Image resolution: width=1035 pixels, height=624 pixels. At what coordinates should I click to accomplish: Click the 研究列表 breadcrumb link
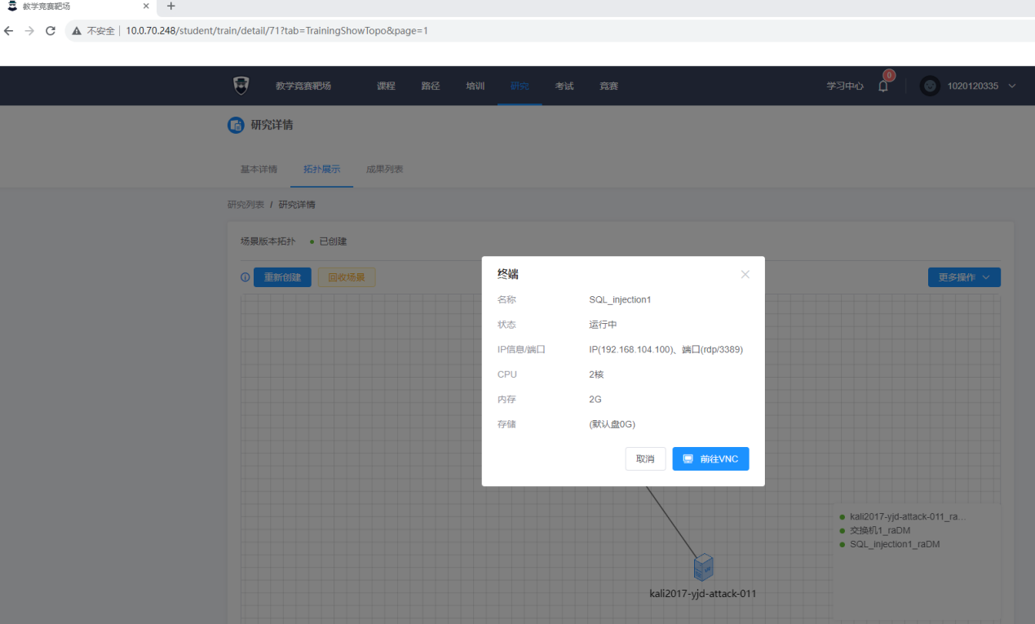[245, 205]
